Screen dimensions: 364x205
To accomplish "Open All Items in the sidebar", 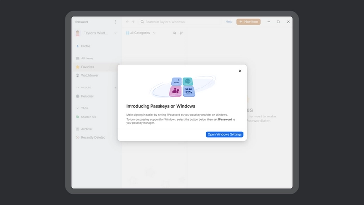I will point(87,58).
